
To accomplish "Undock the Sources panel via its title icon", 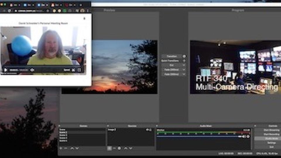I will (x=108, y=126).
